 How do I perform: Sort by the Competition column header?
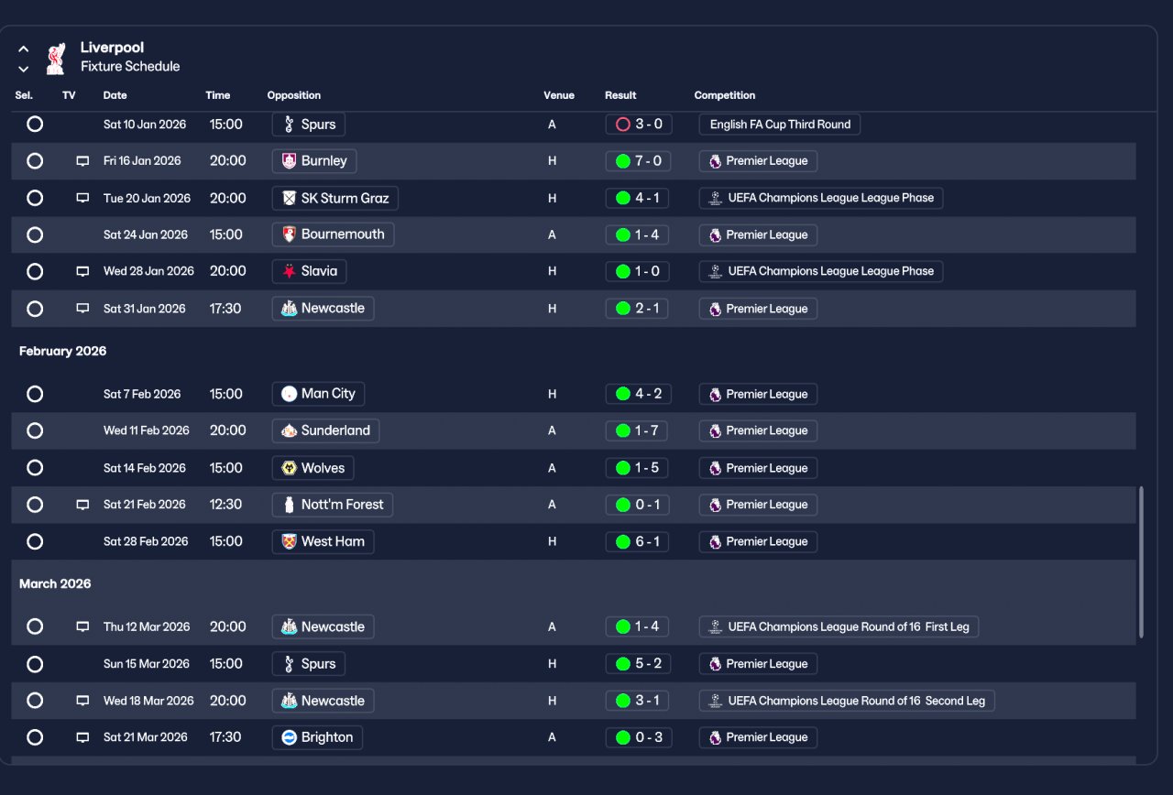725,95
